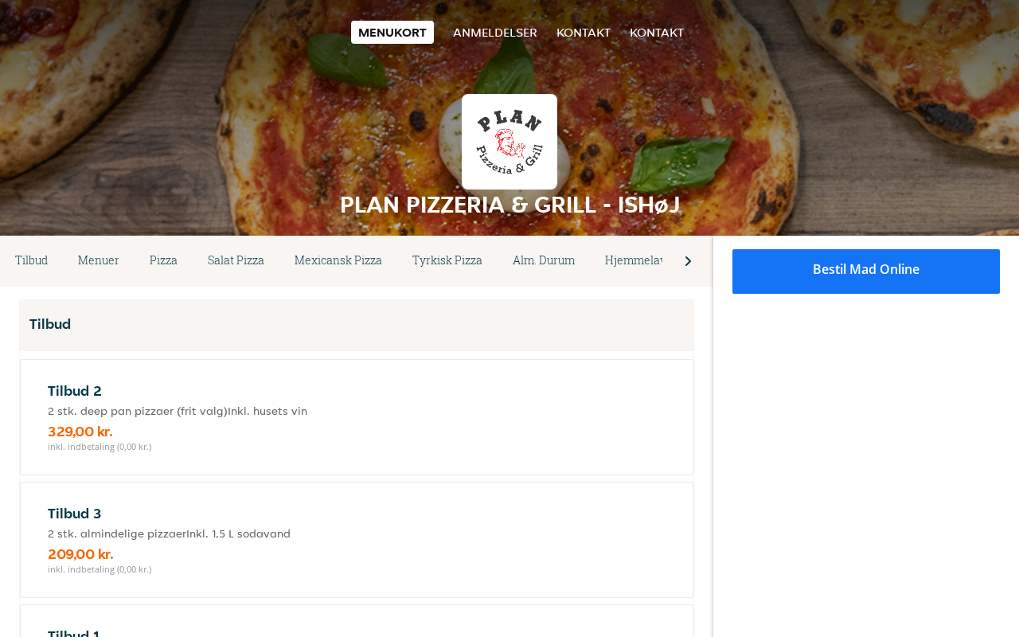The width and height of the screenshot is (1019, 637).
Task: Open the MENUKORT navigation item
Action: pos(392,33)
